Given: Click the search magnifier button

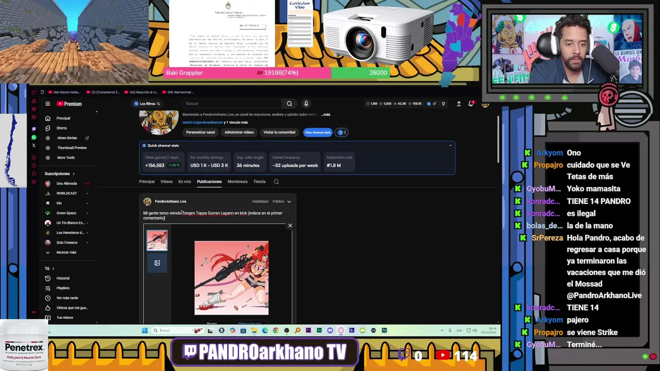Looking at the screenshot, I should point(289,104).
